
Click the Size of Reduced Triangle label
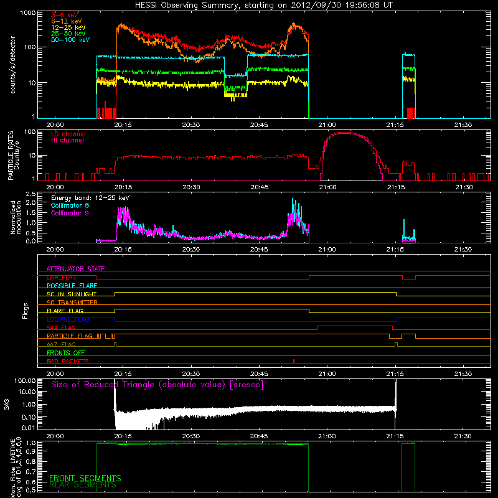click(157, 385)
